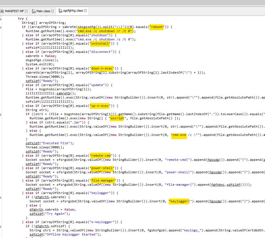The width and height of the screenshot is (265, 238).
Task: Open underlined fgssdg() call on the remote-cmd line
Action: (214, 160)
